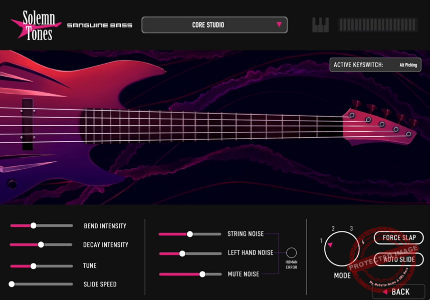This screenshot has height=300, width=430.
Task: Toggle the Auto Slide button
Action: pos(399,259)
